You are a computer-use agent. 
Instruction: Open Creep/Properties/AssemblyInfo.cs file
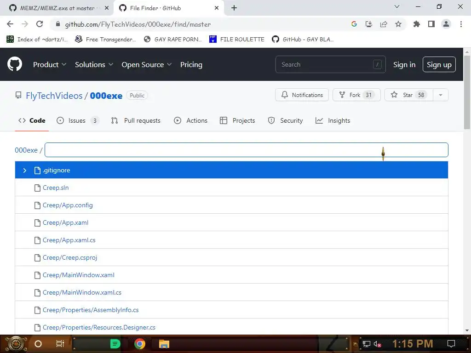coord(91,309)
